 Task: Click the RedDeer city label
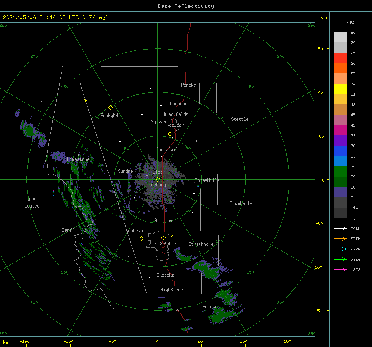point(175,125)
